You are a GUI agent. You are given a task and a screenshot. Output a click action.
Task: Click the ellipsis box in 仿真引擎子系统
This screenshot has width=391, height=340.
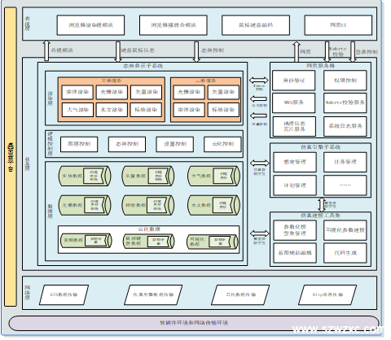[x=345, y=185]
